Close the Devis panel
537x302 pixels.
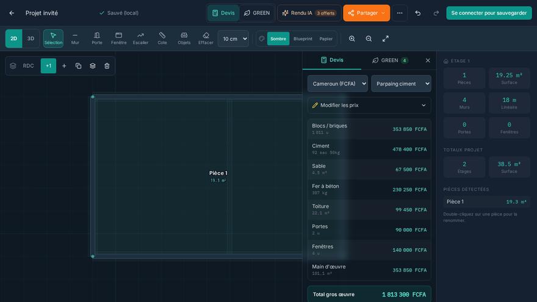428,60
